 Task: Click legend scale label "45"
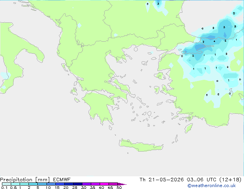110,187
